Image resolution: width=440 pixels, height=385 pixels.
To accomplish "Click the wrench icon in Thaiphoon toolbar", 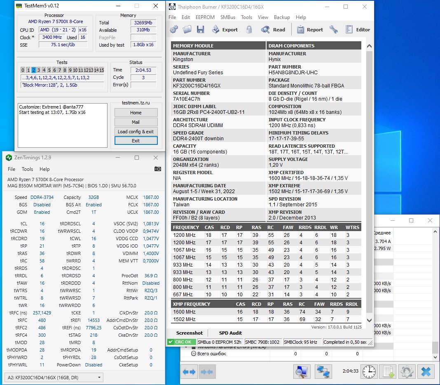I will 334,30.
